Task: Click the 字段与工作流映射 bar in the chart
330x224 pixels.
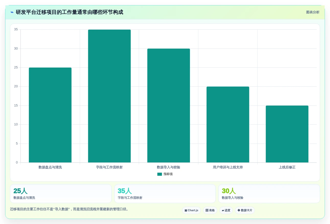Action: pyautogui.click(x=109, y=96)
